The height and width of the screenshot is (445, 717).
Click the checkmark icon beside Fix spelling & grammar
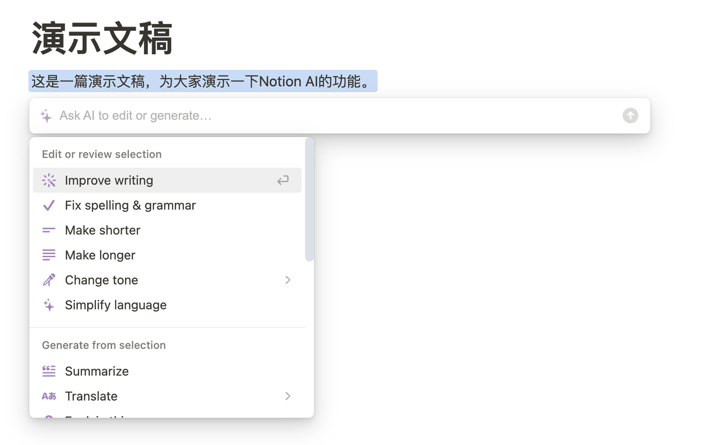tap(49, 205)
